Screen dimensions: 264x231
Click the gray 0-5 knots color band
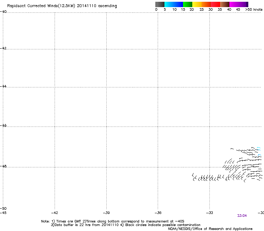click(x=160, y=4)
